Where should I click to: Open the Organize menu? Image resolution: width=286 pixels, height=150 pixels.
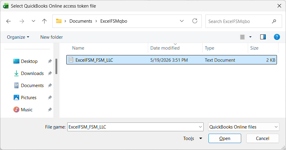(x=18, y=37)
